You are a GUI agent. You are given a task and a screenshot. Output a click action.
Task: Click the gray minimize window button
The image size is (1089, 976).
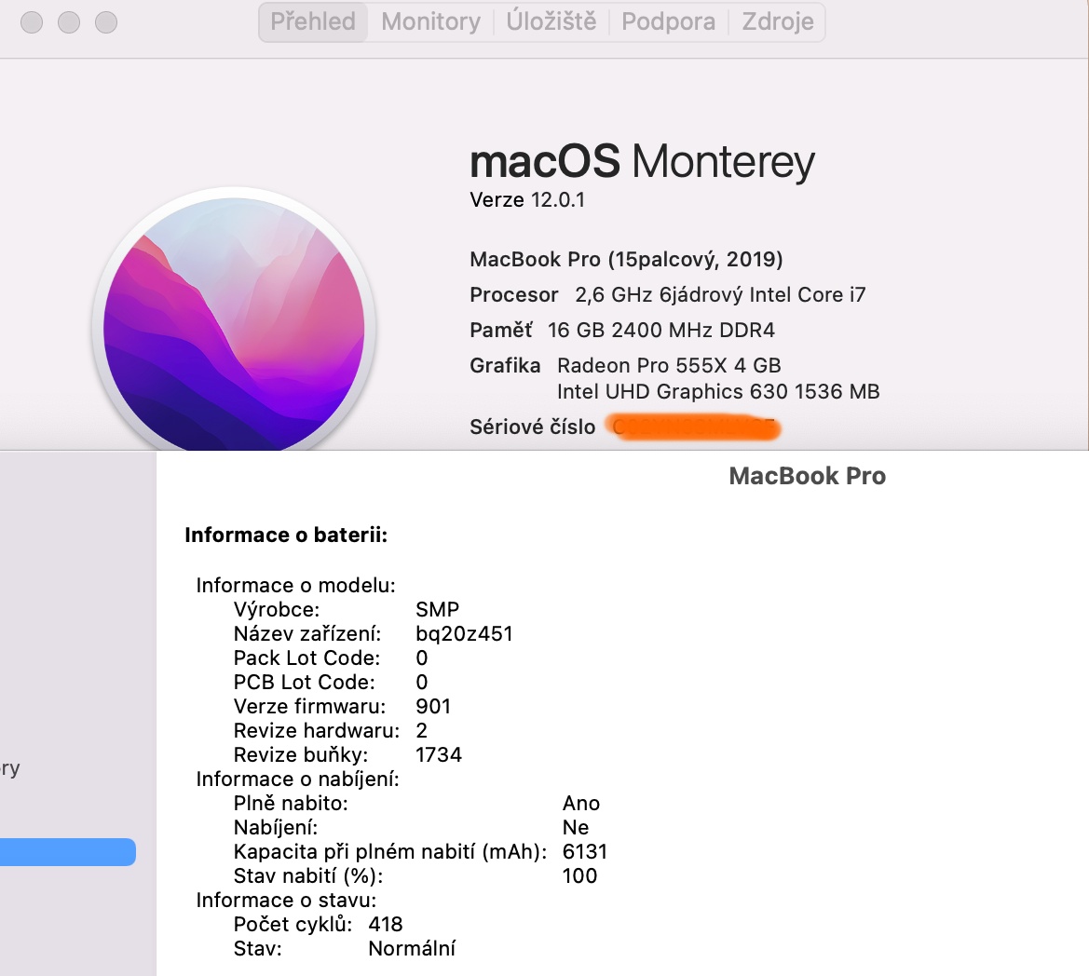tap(69, 22)
